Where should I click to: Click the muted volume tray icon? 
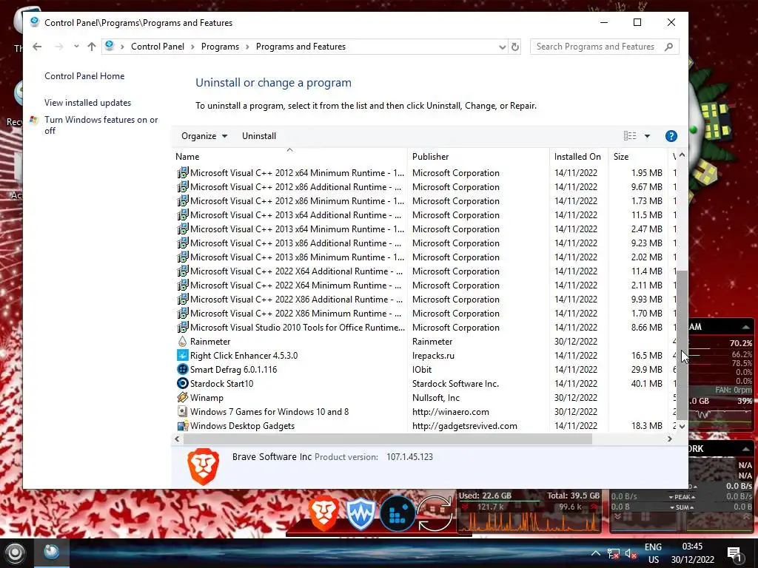click(631, 554)
